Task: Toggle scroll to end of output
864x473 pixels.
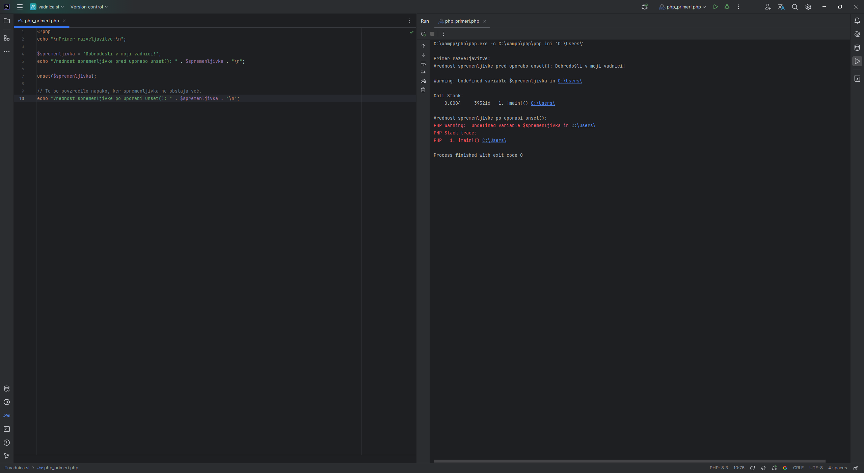Action: click(x=423, y=72)
